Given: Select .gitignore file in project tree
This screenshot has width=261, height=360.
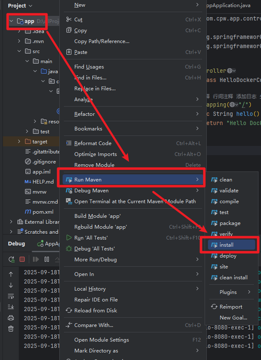Looking at the screenshot, I should [41, 162].
